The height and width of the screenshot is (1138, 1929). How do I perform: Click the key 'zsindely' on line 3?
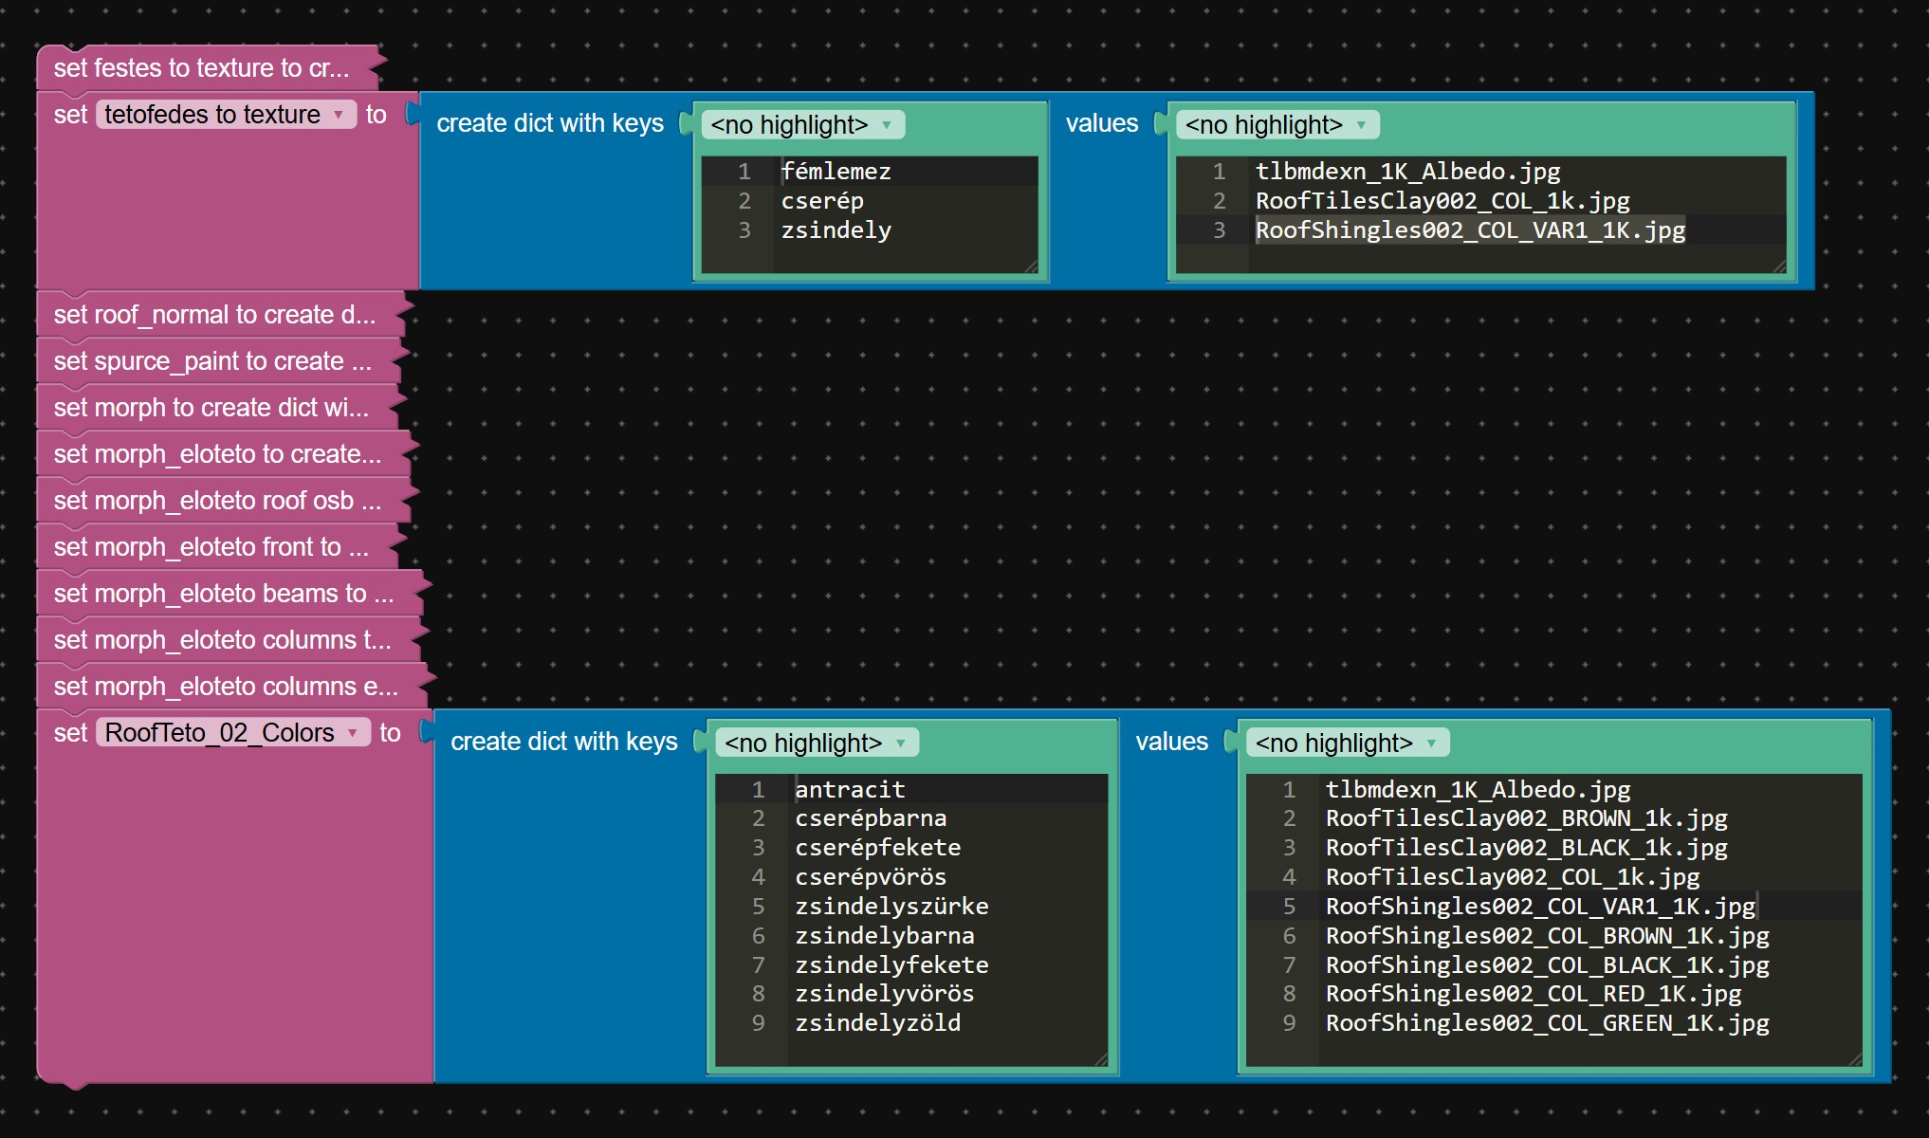(x=836, y=230)
